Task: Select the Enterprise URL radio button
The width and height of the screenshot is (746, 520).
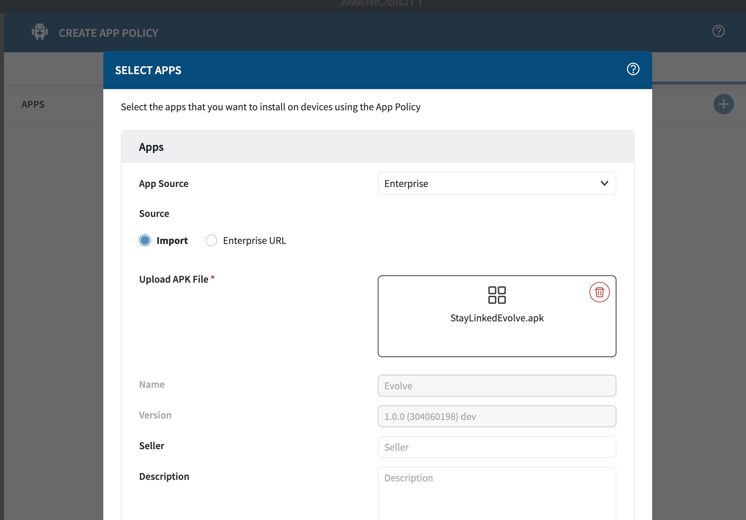Action: 211,240
